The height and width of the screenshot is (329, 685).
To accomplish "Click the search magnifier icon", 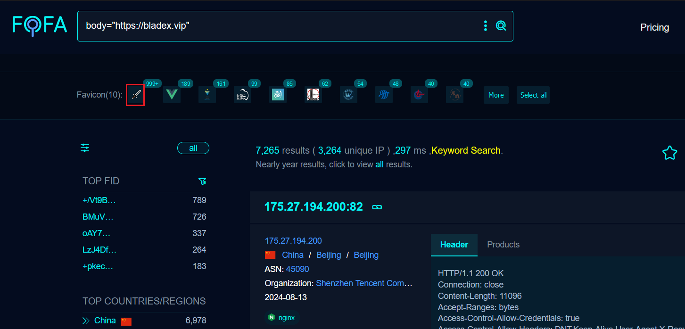I will [501, 26].
